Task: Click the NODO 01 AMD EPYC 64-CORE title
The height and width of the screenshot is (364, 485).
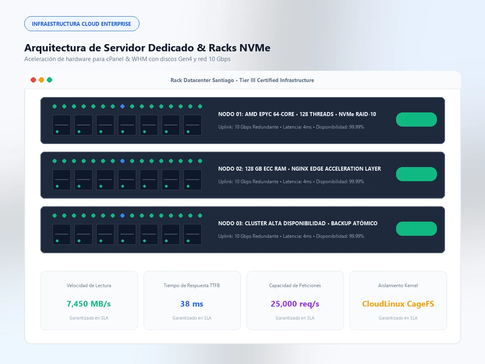Action: (x=297, y=114)
